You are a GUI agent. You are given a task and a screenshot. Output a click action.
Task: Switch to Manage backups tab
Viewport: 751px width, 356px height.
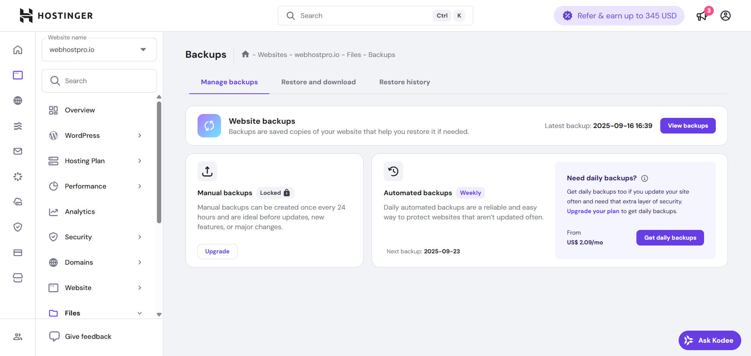[229, 82]
